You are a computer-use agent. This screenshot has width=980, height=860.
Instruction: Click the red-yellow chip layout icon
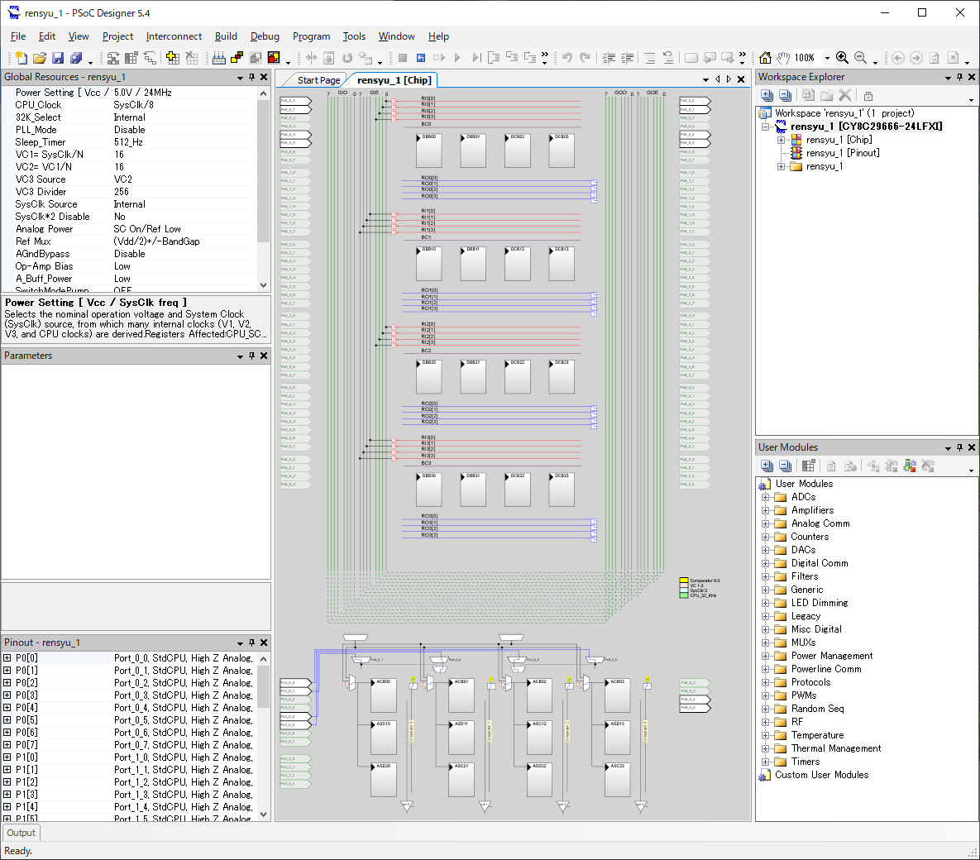pyautogui.click(x=274, y=58)
